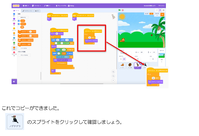
Task: Zoom in on the code workspace
Action: (113, 72)
